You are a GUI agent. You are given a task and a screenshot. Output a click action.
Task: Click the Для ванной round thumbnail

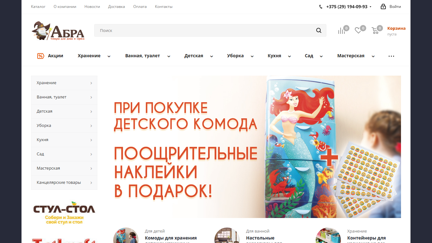click(x=227, y=235)
